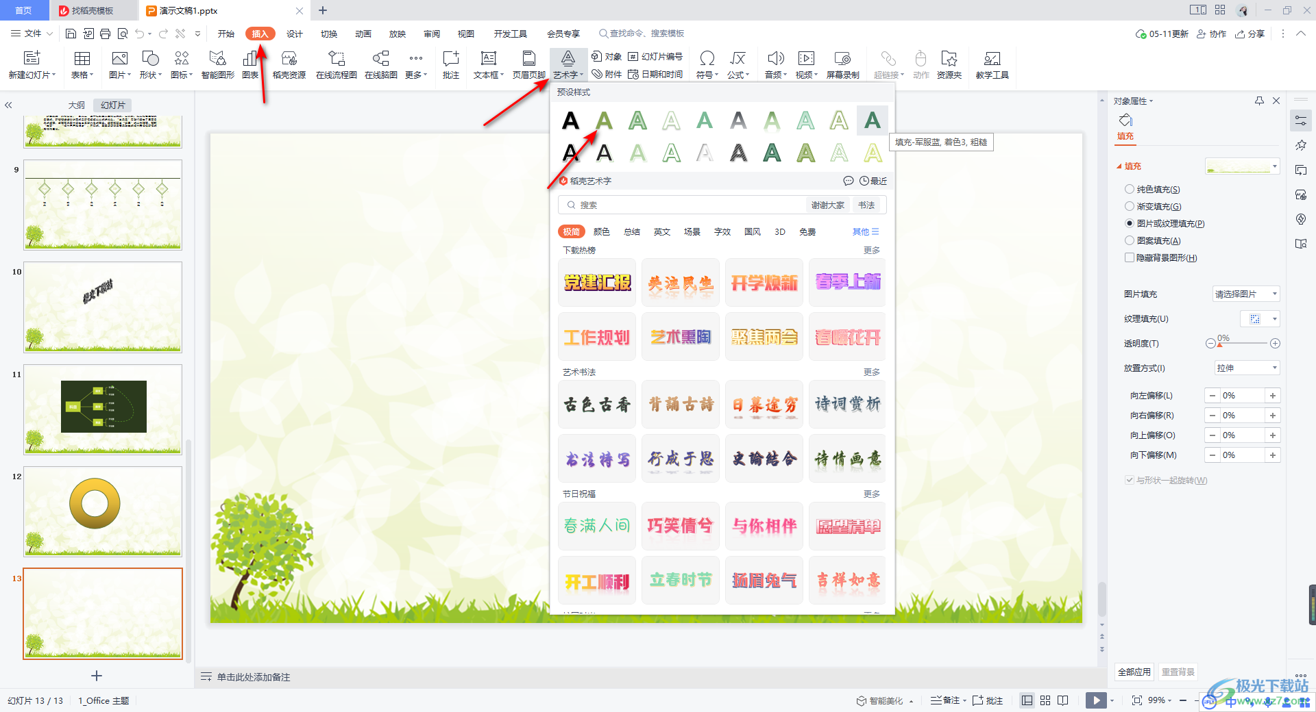Image resolution: width=1316 pixels, height=712 pixels.
Task: Open the resource folder (资源夹)
Action: point(949,65)
